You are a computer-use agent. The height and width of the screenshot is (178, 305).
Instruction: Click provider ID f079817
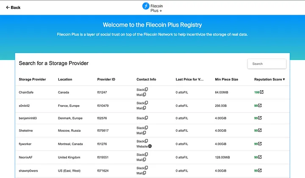point(103,131)
